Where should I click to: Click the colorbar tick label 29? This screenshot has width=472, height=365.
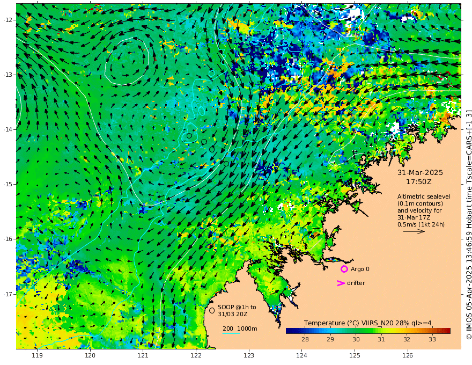[x=330, y=339]
